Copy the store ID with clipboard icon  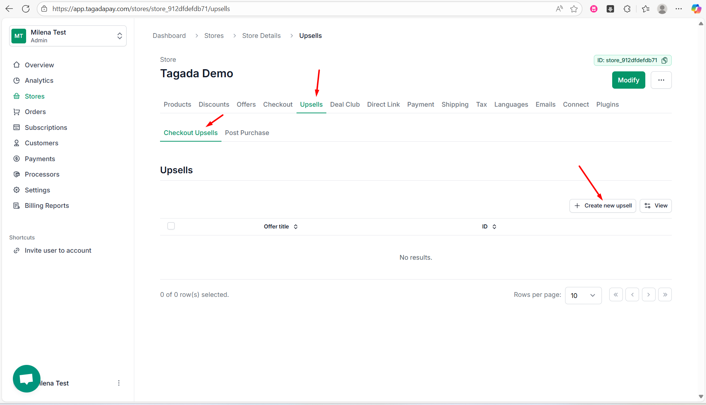tap(664, 60)
